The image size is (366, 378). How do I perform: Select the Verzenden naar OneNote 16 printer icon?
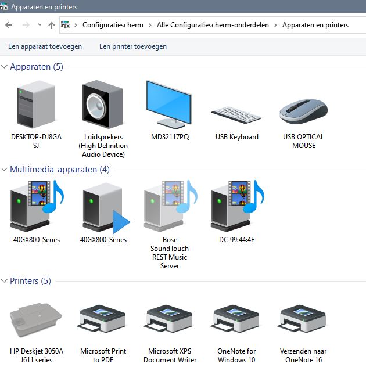[303, 320]
